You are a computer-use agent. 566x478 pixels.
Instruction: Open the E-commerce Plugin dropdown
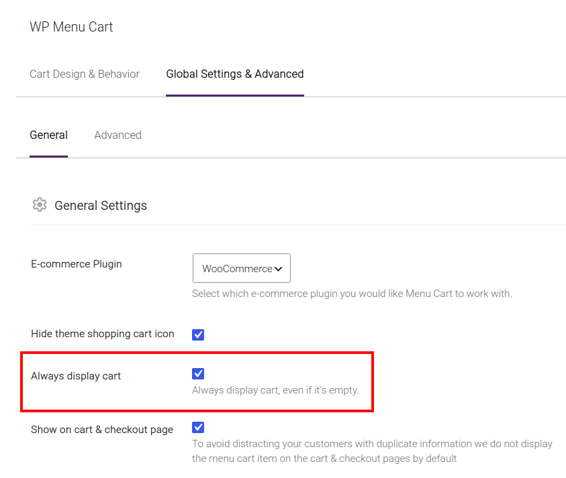[242, 268]
